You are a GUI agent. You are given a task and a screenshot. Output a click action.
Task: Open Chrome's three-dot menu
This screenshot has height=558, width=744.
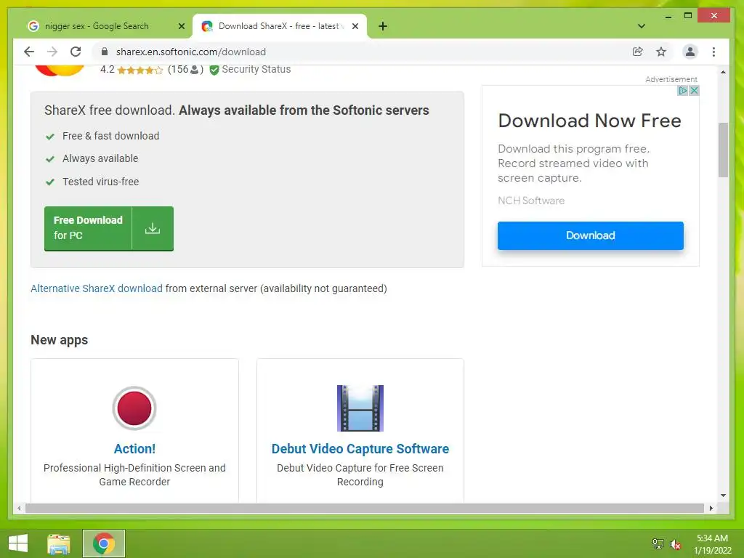point(713,52)
